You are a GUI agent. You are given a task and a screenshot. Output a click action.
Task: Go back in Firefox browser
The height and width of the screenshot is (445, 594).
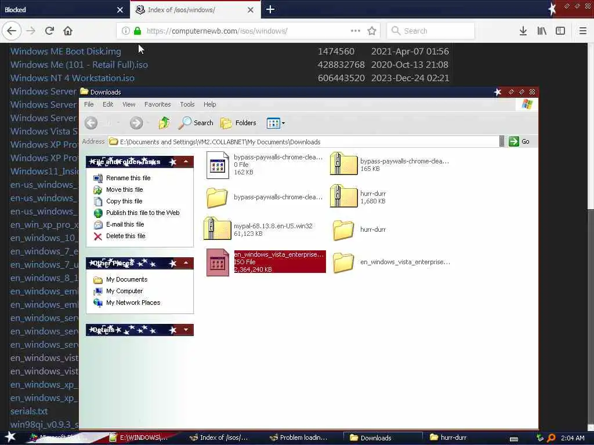click(12, 31)
